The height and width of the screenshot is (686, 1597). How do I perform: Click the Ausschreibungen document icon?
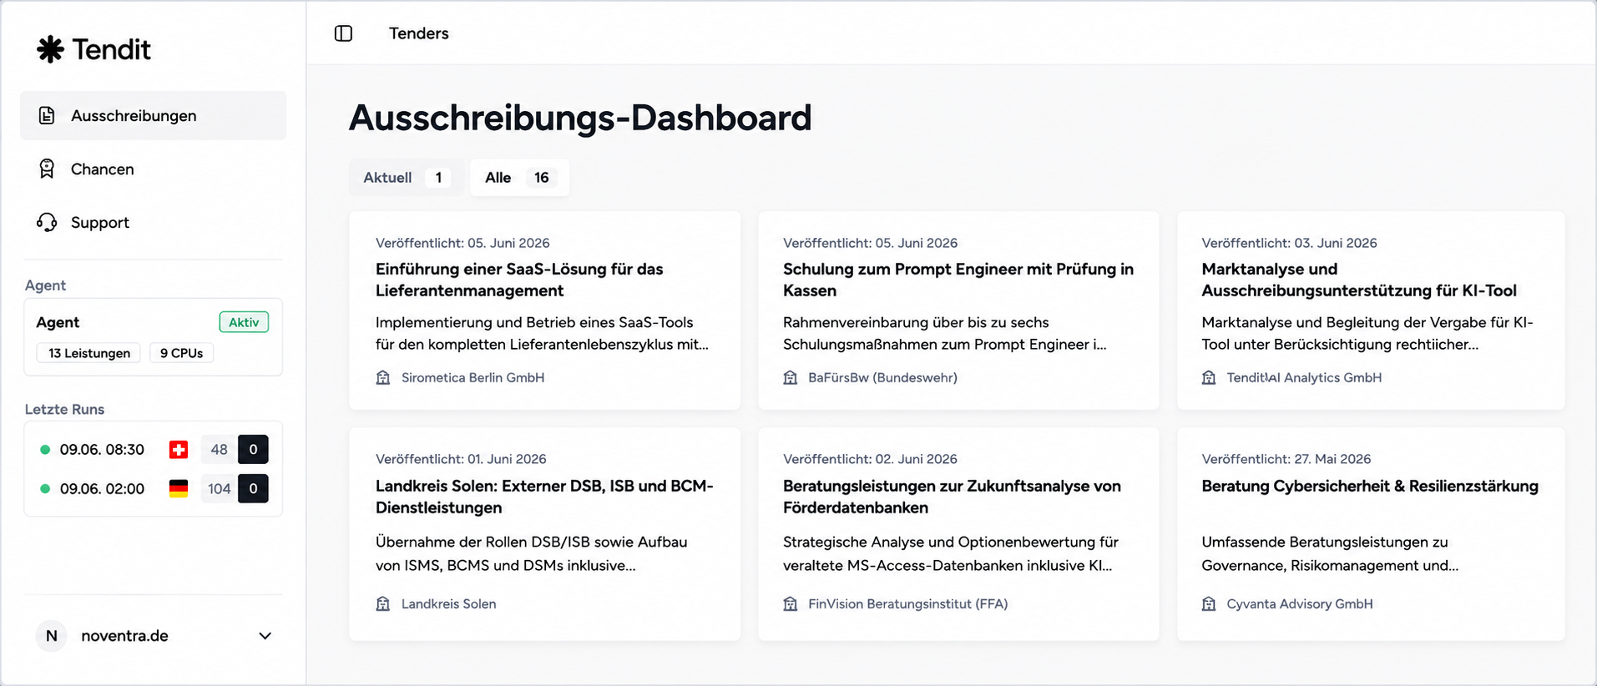[x=47, y=115]
